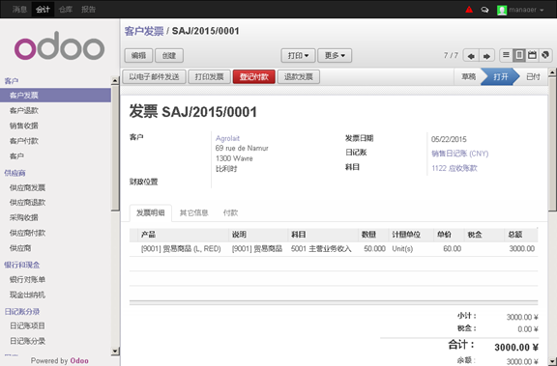Click the 客户发票 breadcrumb link
The height and width of the screenshot is (366, 557).
[144, 31]
